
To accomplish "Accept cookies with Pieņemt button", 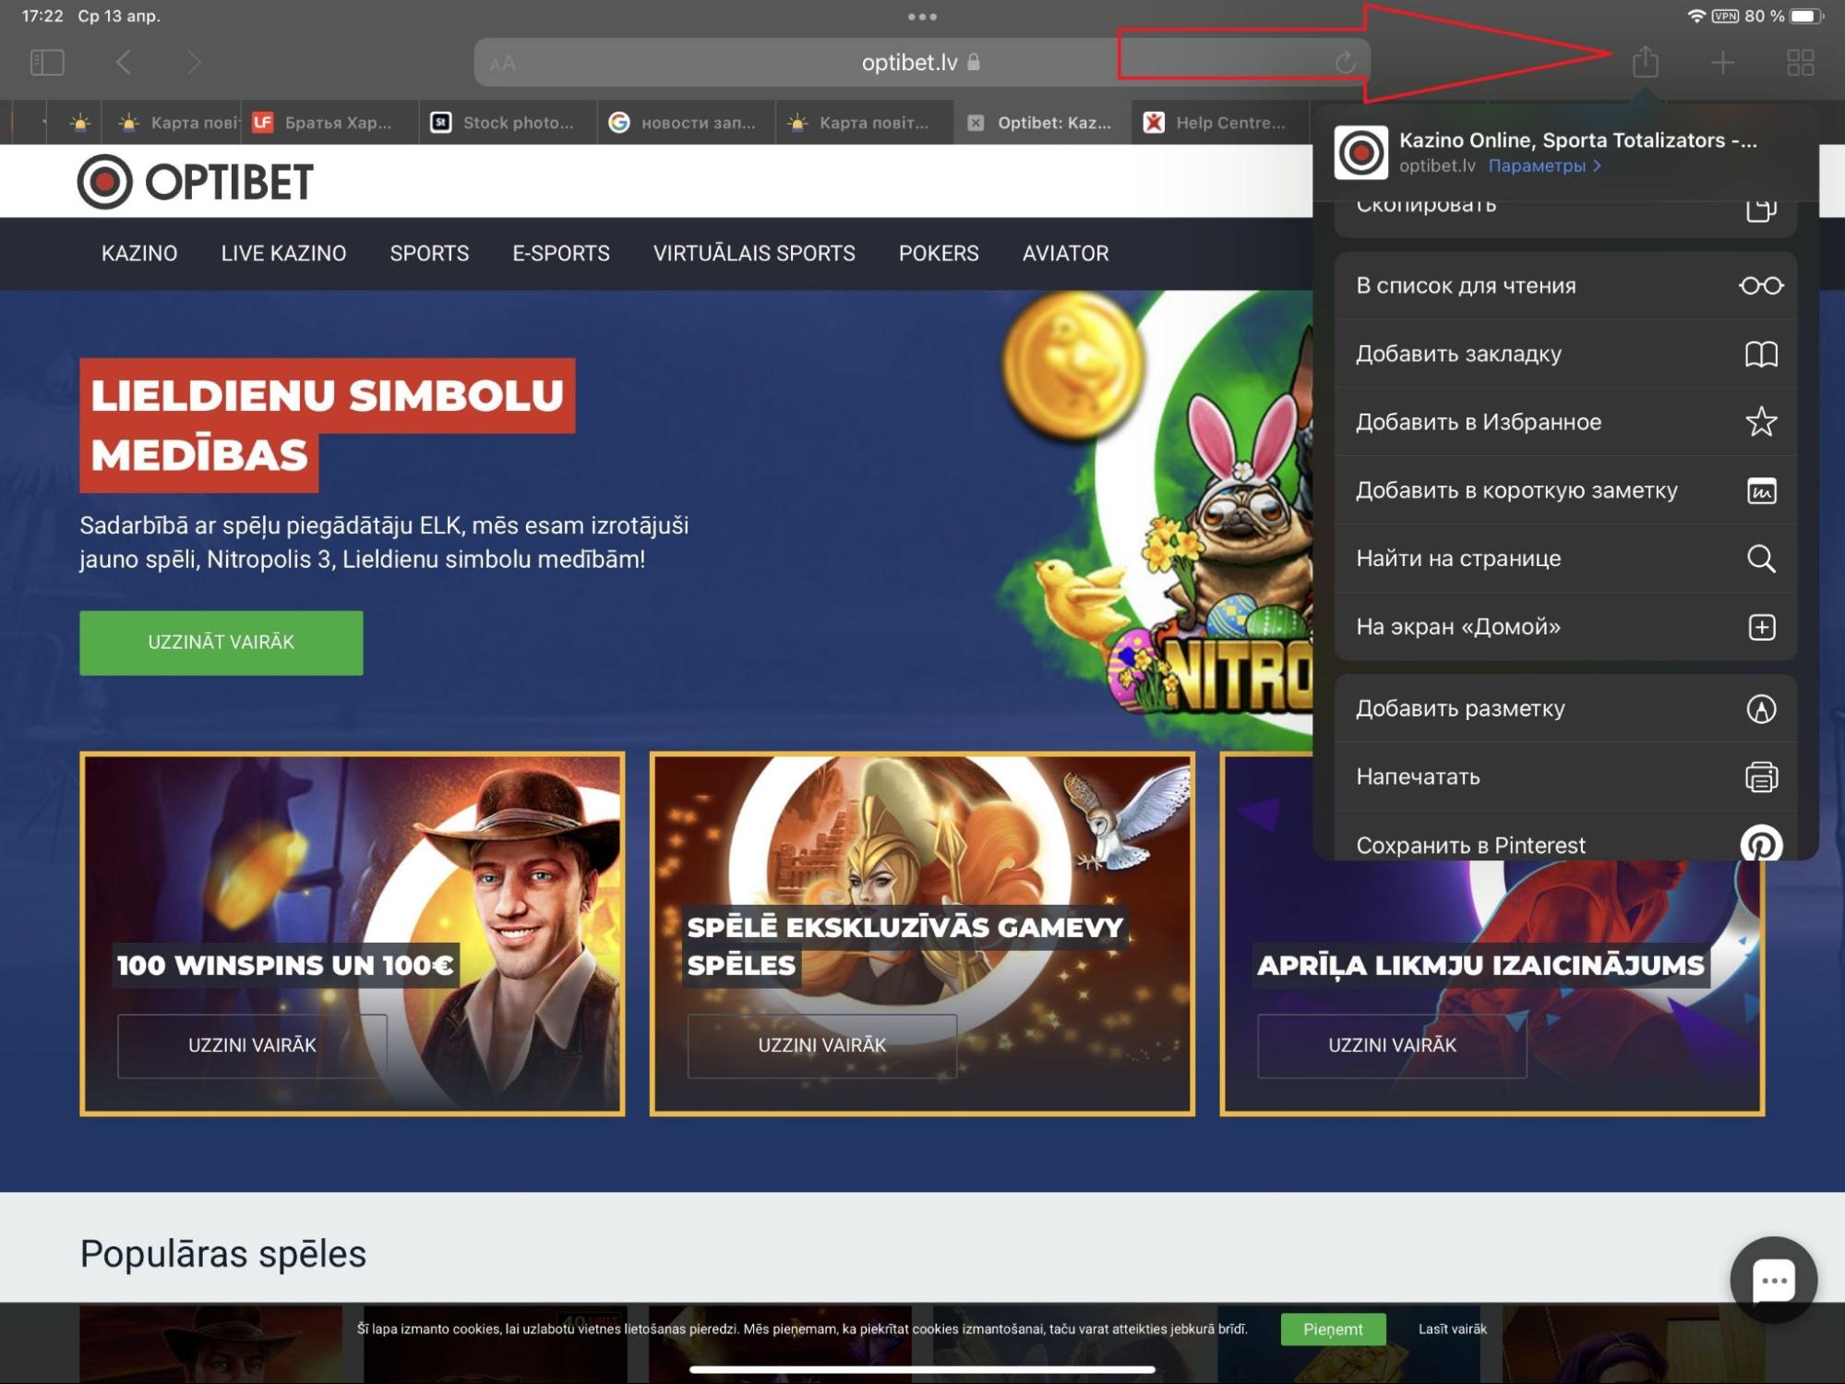I will (x=1333, y=1330).
